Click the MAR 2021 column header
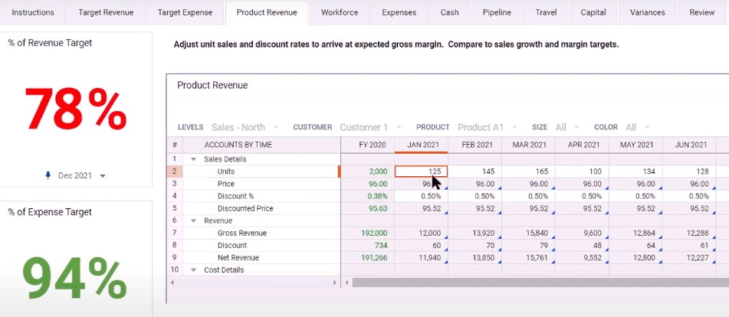The width and height of the screenshot is (729, 317). click(529, 145)
